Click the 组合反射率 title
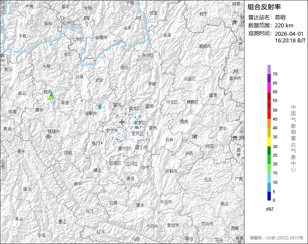 [x=264, y=7]
